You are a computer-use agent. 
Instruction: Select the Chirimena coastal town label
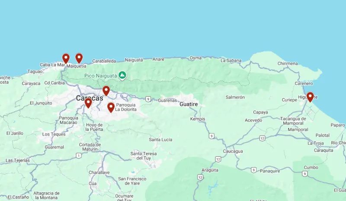[x=288, y=63]
